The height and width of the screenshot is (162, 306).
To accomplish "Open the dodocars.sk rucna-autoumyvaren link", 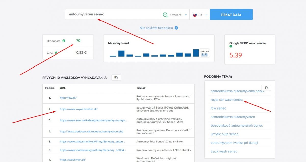I will coord(92,131).
